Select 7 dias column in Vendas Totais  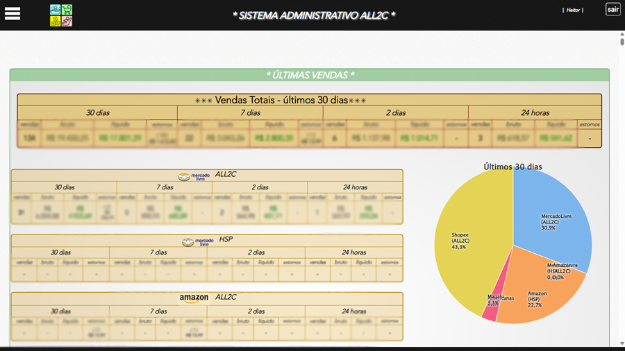pyautogui.click(x=250, y=112)
